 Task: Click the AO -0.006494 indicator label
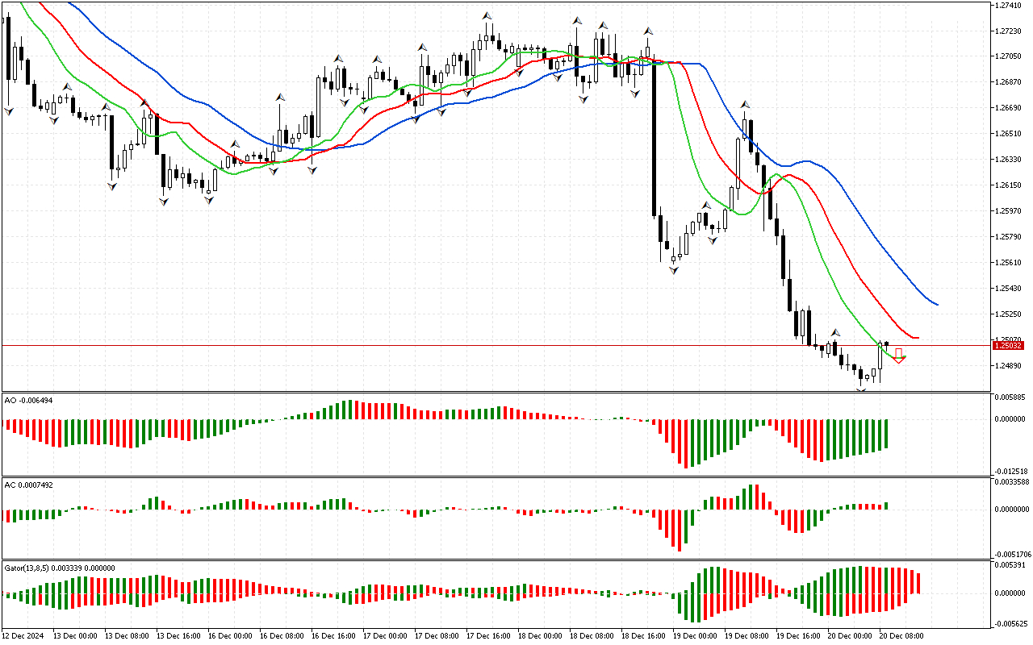pyautogui.click(x=29, y=400)
